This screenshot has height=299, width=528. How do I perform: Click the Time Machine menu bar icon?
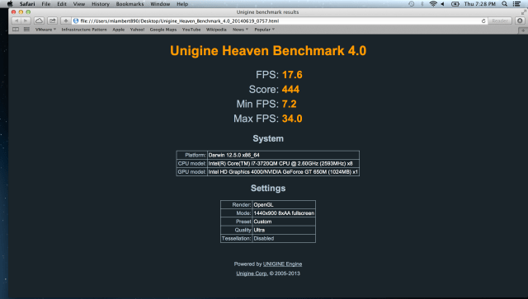[x=411, y=4]
